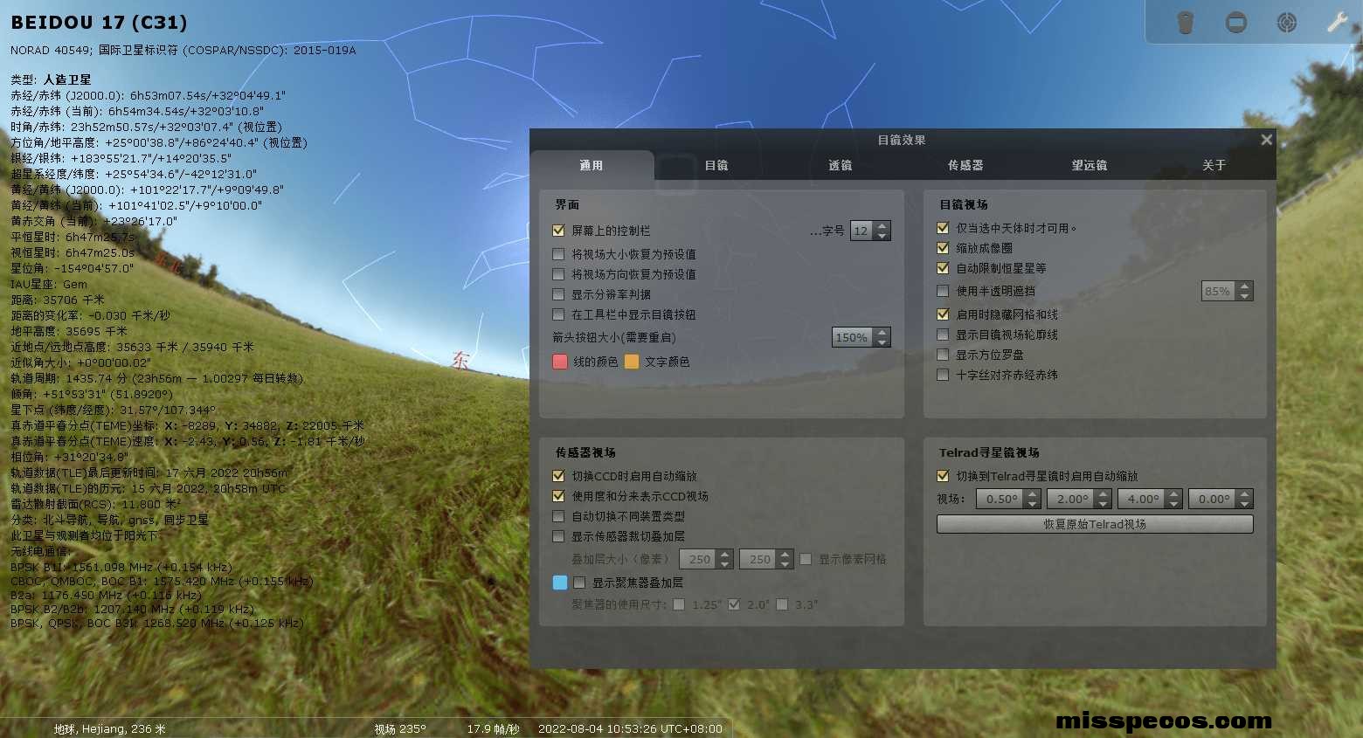
Task: Click the 东 east compass marker
Action: pyautogui.click(x=460, y=359)
